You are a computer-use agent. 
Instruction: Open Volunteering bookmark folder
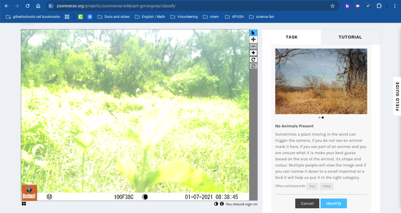coord(184,17)
